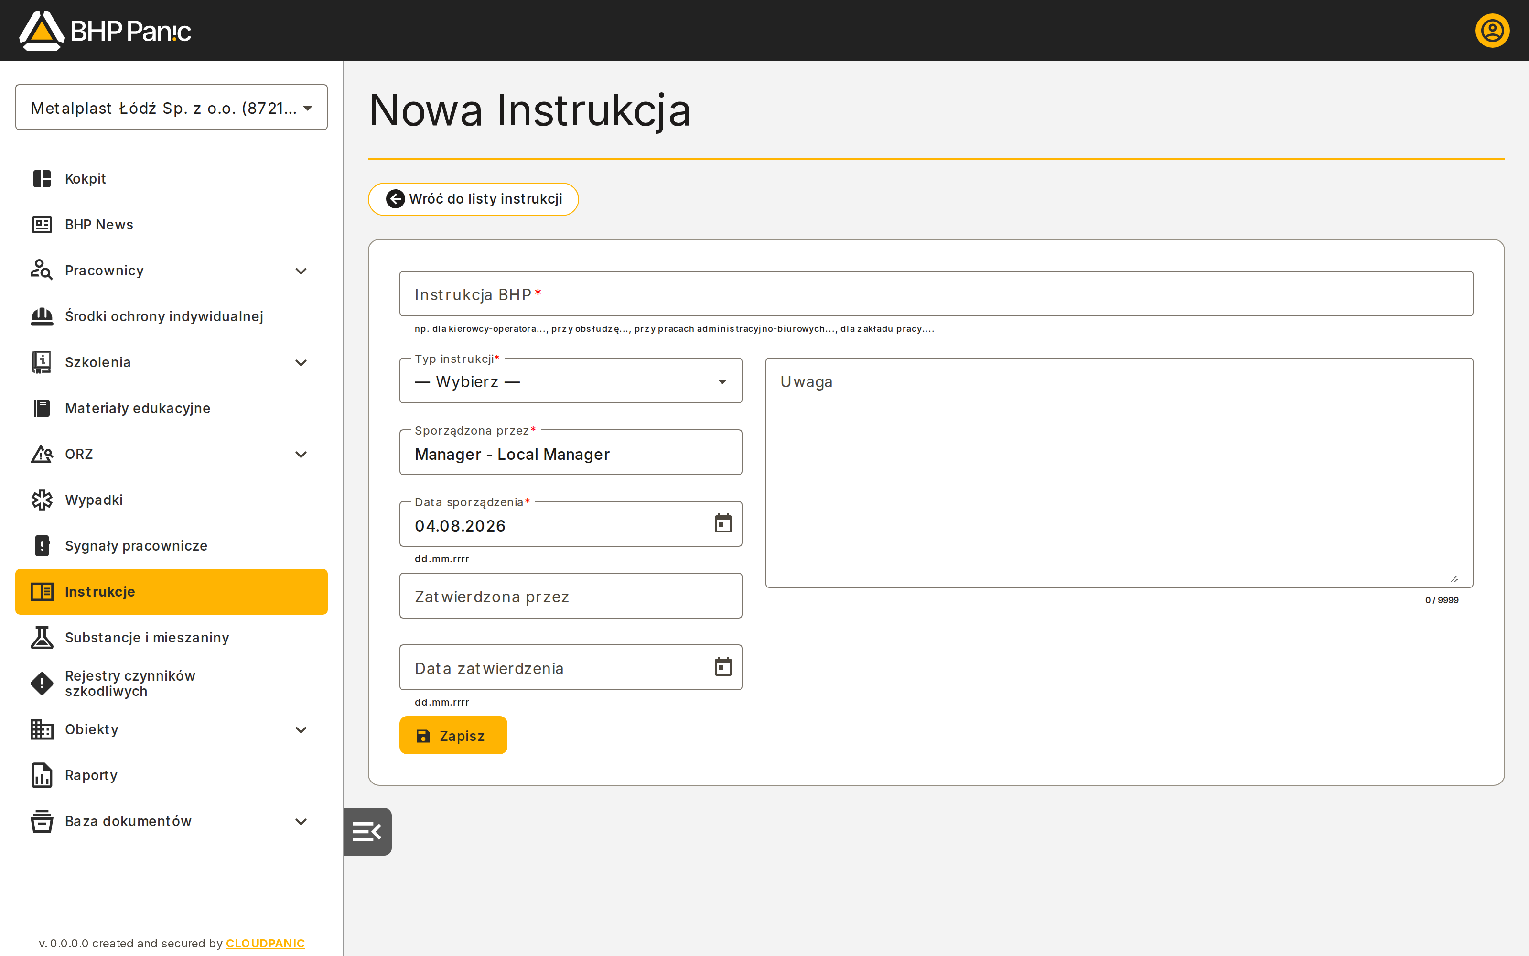Click the Baza dokumentów archive icon
The width and height of the screenshot is (1529, 956).
tap(42, 821)
